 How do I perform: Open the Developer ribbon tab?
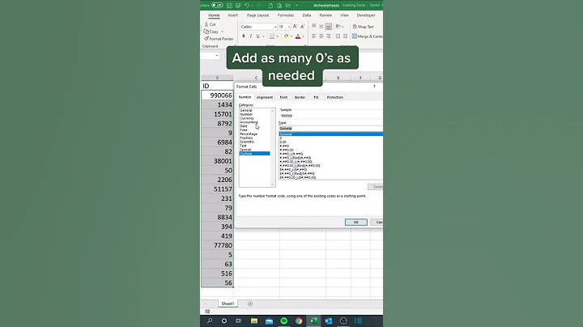[366, 15]
